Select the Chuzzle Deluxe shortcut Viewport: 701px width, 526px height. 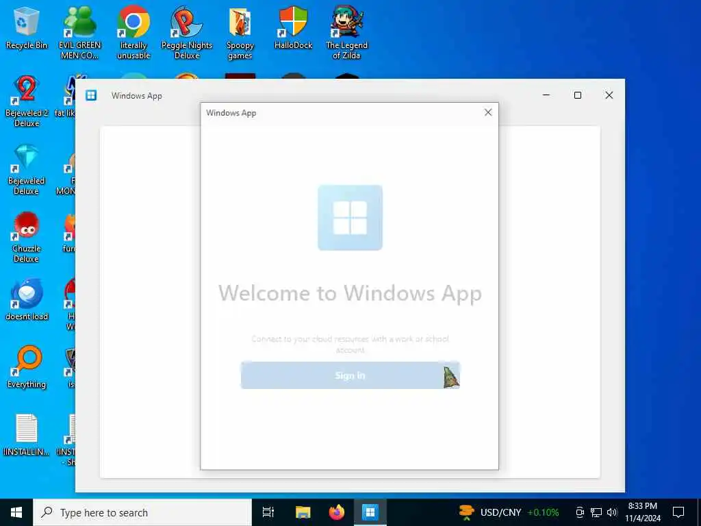[x=27, y=237]
